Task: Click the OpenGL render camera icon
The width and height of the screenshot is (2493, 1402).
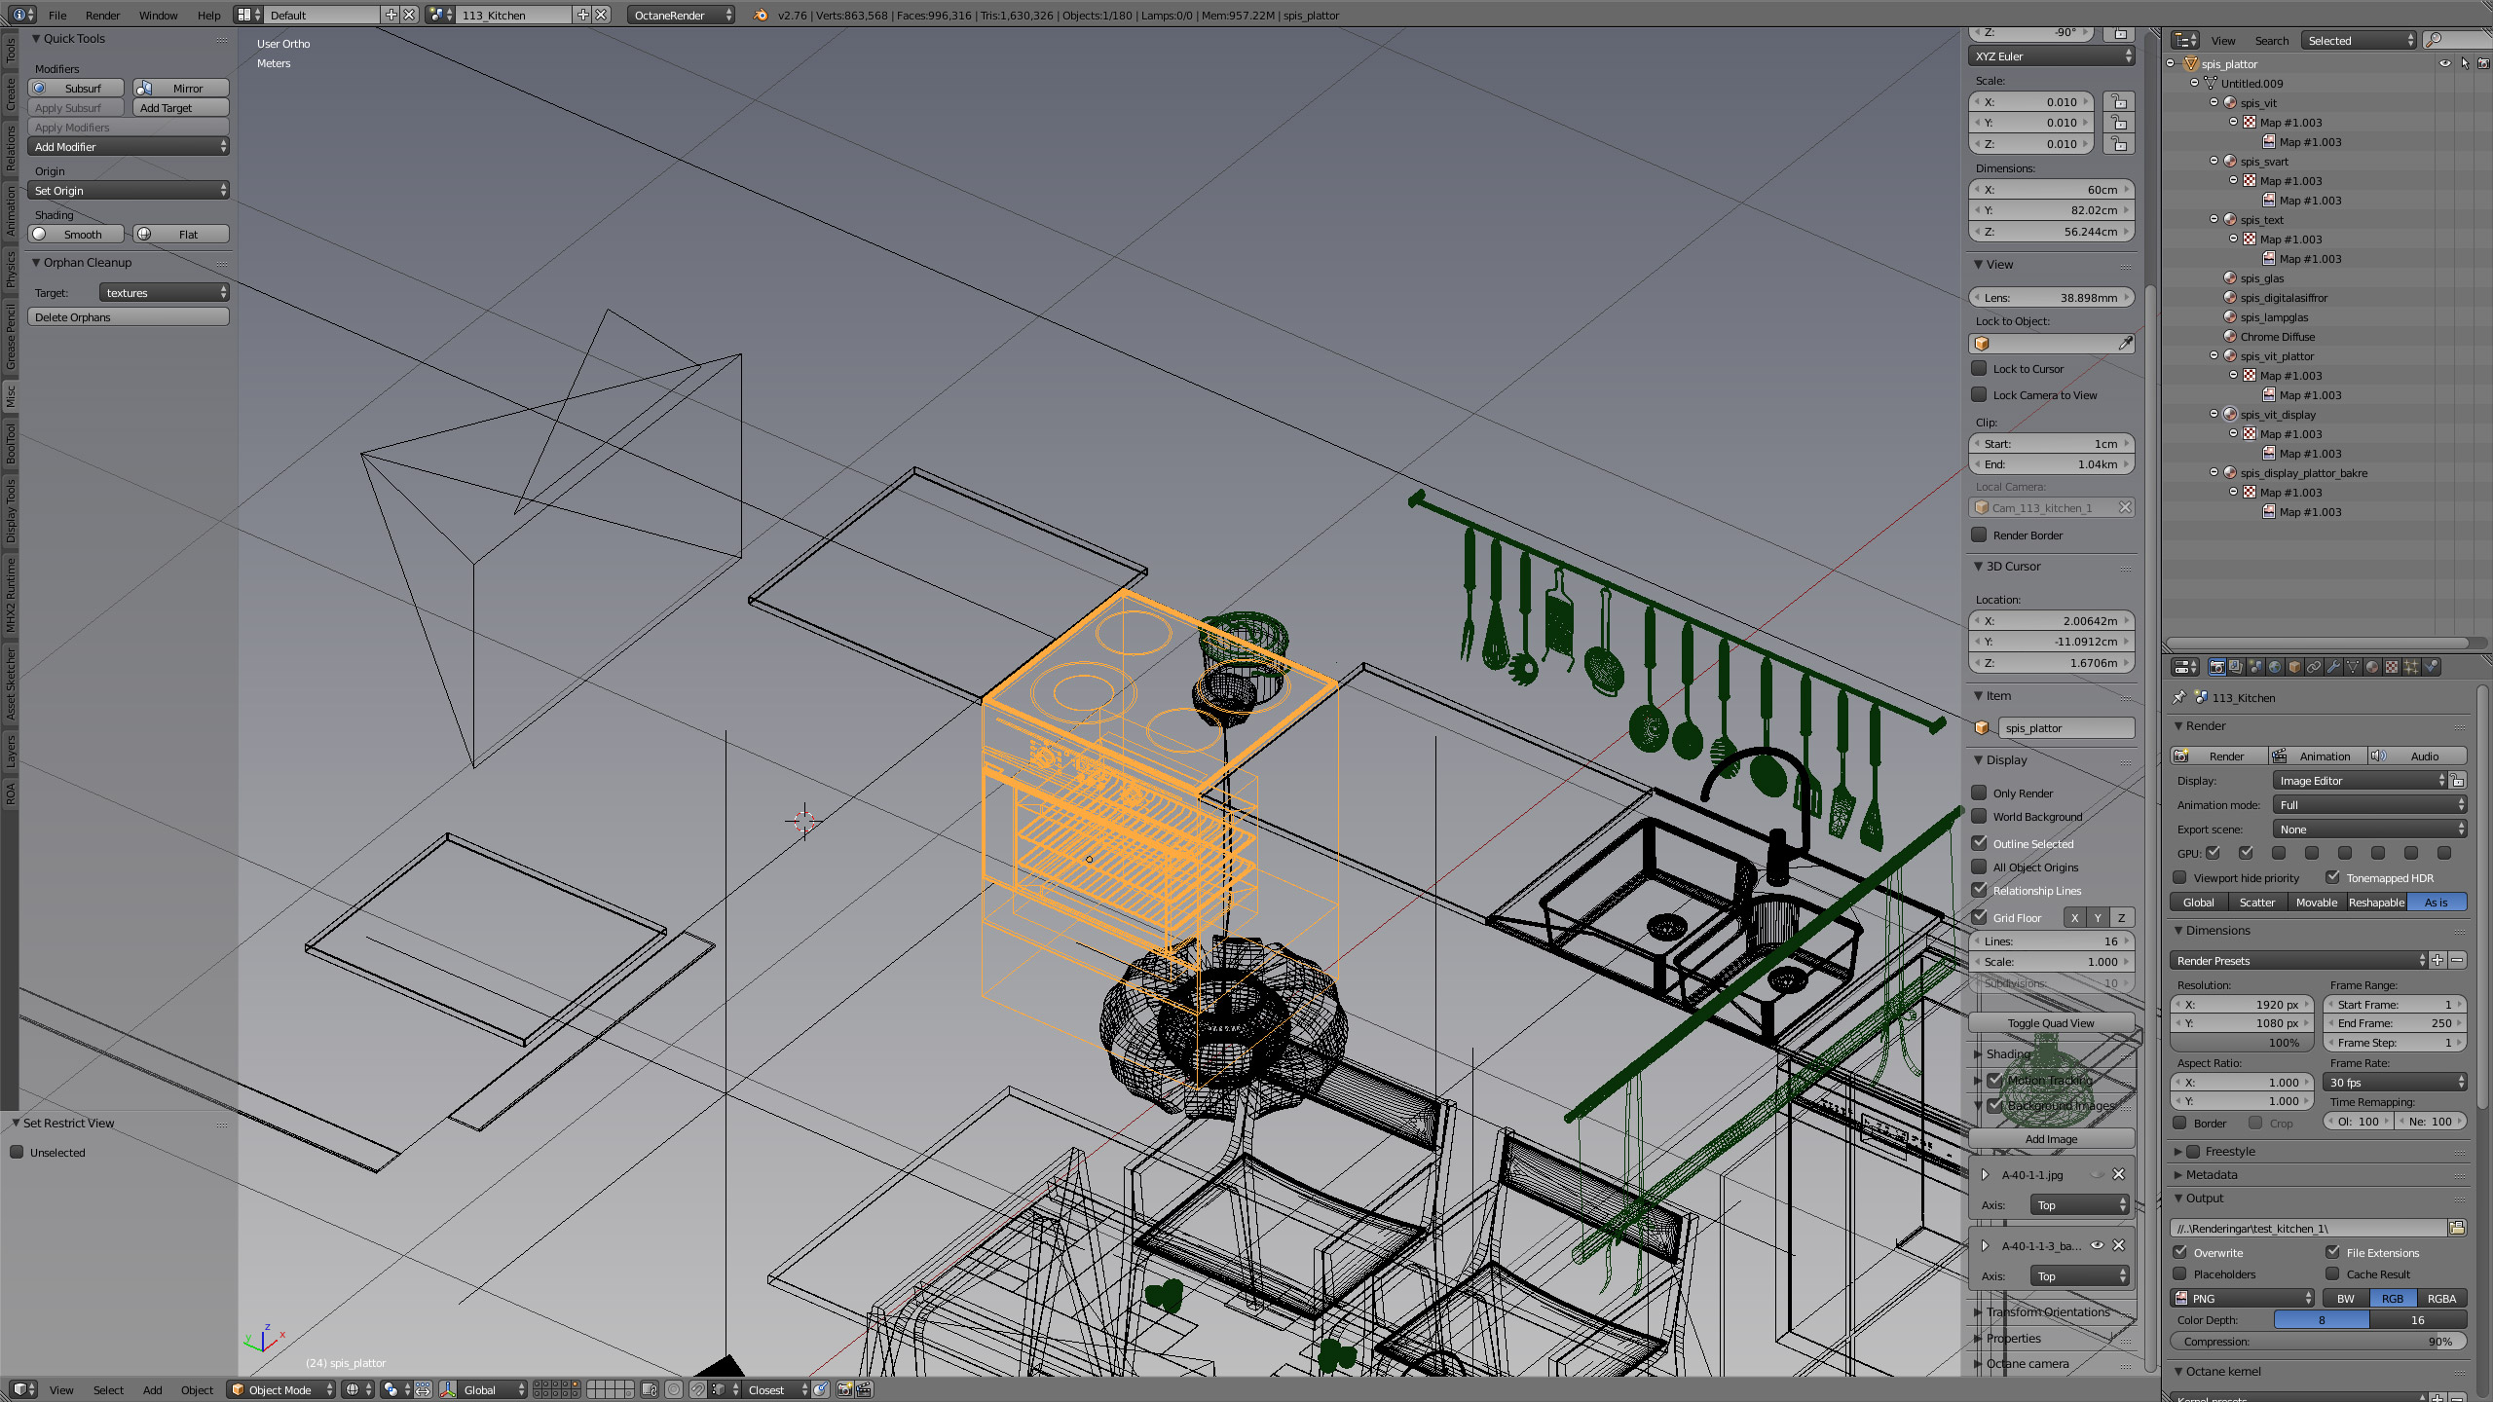Action: pos(844,1389)
